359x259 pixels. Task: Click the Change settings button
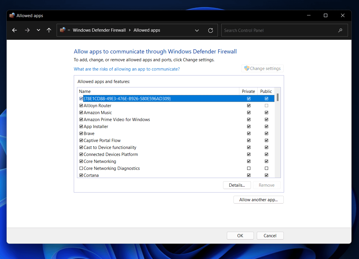coord(262,68)
